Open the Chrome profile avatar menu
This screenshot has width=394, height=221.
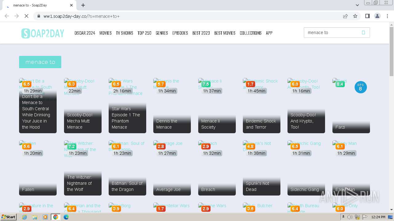(x=377, y=16)
